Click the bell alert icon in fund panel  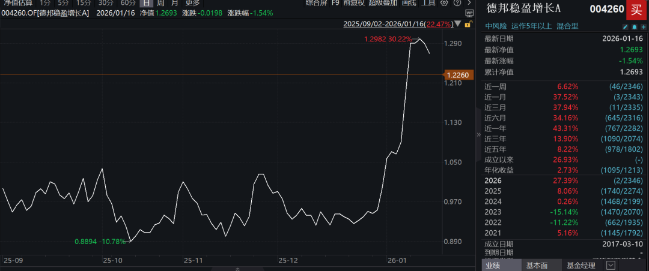click(x=634, y=27)
